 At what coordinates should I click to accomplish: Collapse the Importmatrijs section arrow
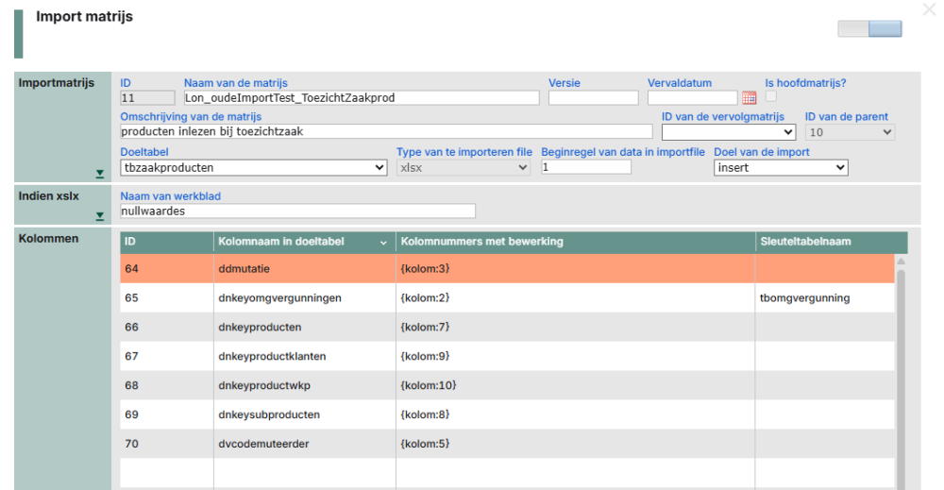100,174
